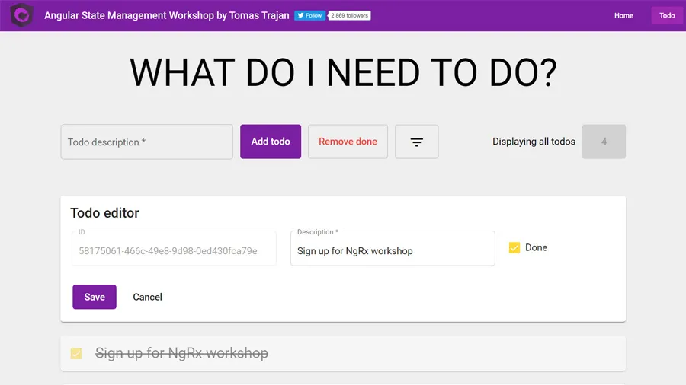Click the Todo editor heading
This screenshot has height=385, width=686.
click(104, 212)
